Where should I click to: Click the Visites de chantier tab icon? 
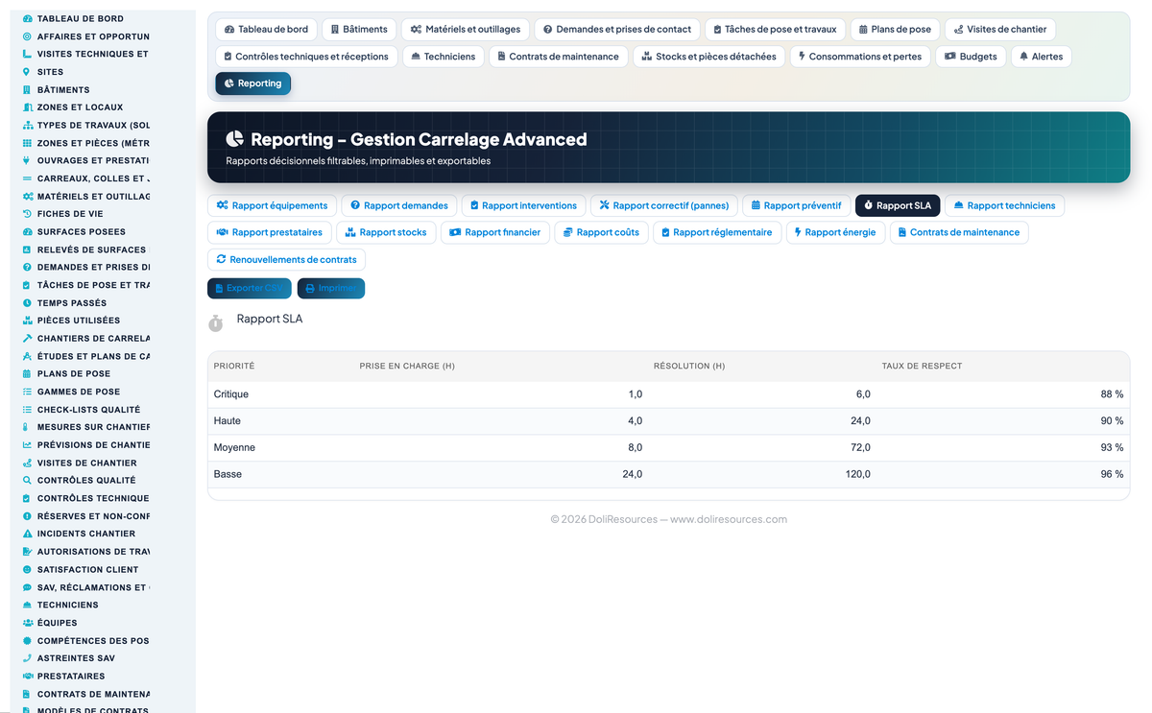pyautogui.click(x=958, y=30)
